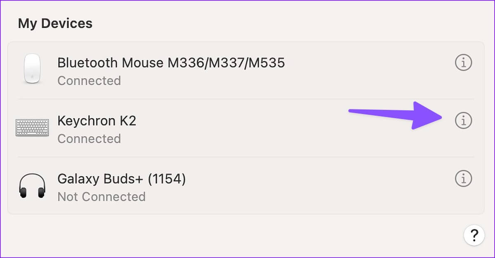
Task: Click the Not Connected status under Galaxy Buds+
Action: click(101, 197)
